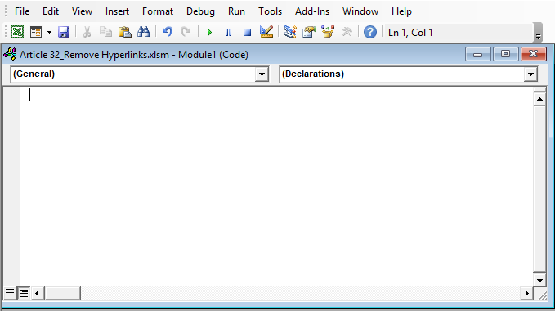Click the Undo arrow icon
Screen dimensions: 555x311
[167, 32]
